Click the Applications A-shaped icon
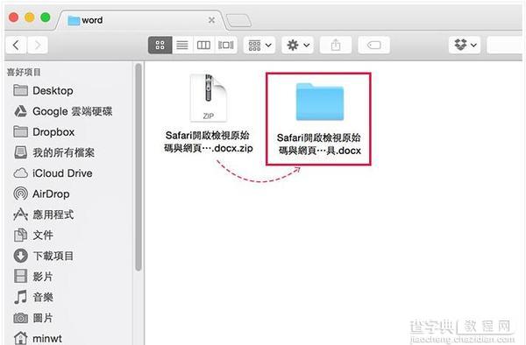The width and height of the screenshot is (526, 345). point(20,215)
